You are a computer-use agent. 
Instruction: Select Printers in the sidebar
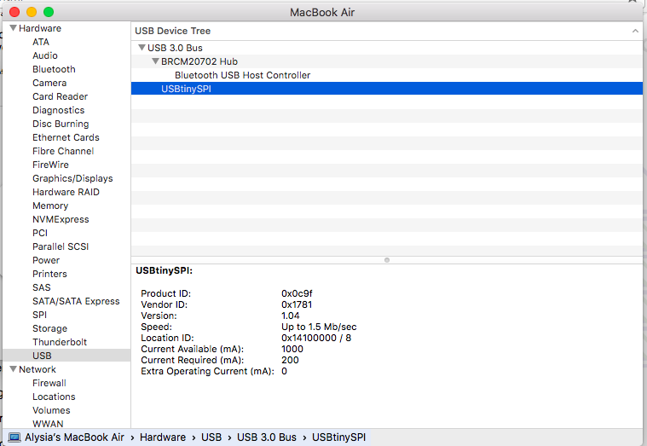click(49, 274)
